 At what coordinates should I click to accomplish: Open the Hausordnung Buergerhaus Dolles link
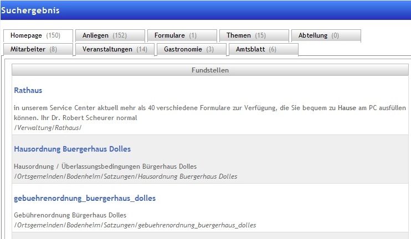[72, 149]
